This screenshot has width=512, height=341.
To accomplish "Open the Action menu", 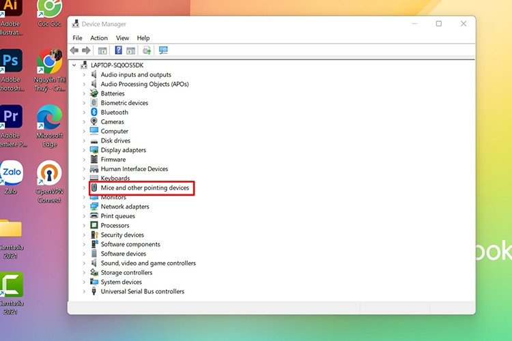I will point(99,38).
